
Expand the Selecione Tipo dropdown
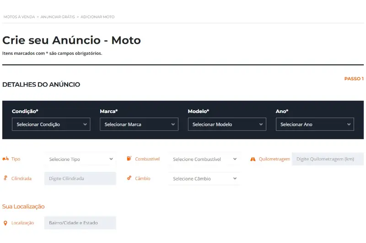(81, 159)
